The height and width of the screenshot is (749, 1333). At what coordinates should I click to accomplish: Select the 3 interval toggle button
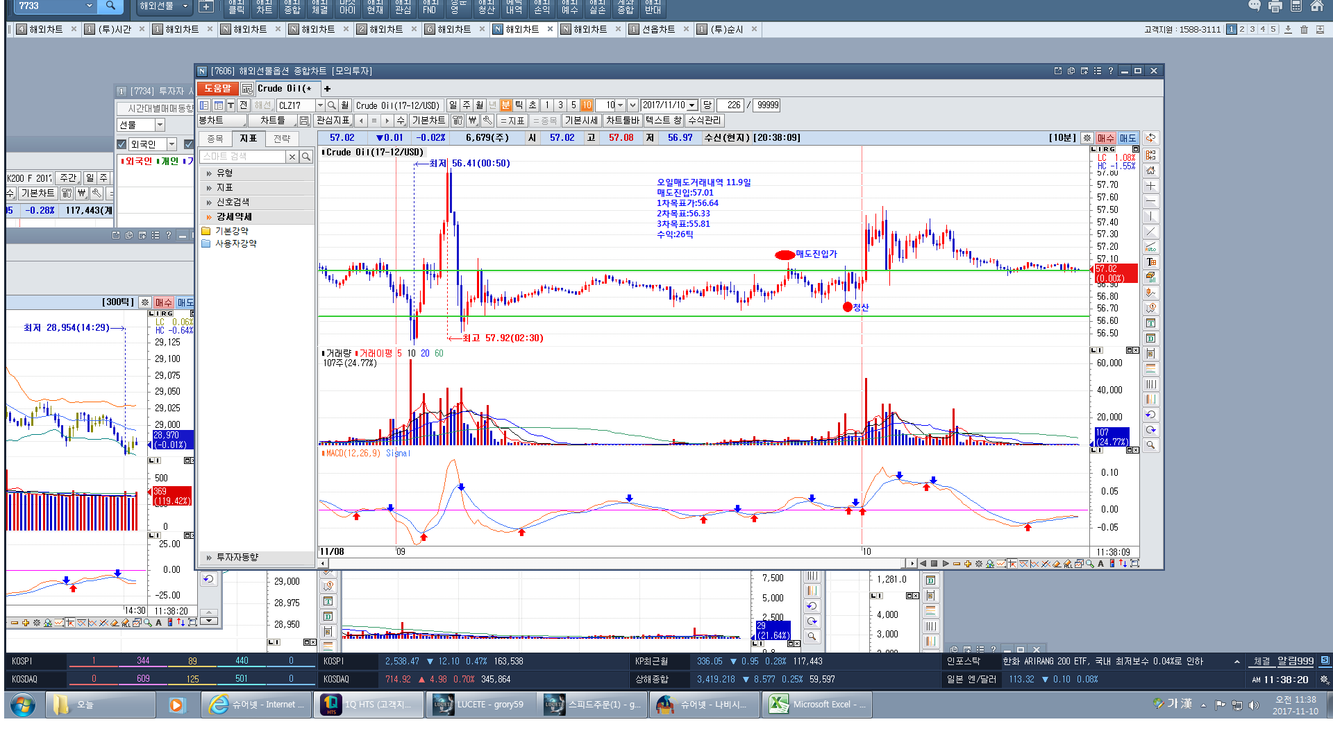click(x=560, y=105)
